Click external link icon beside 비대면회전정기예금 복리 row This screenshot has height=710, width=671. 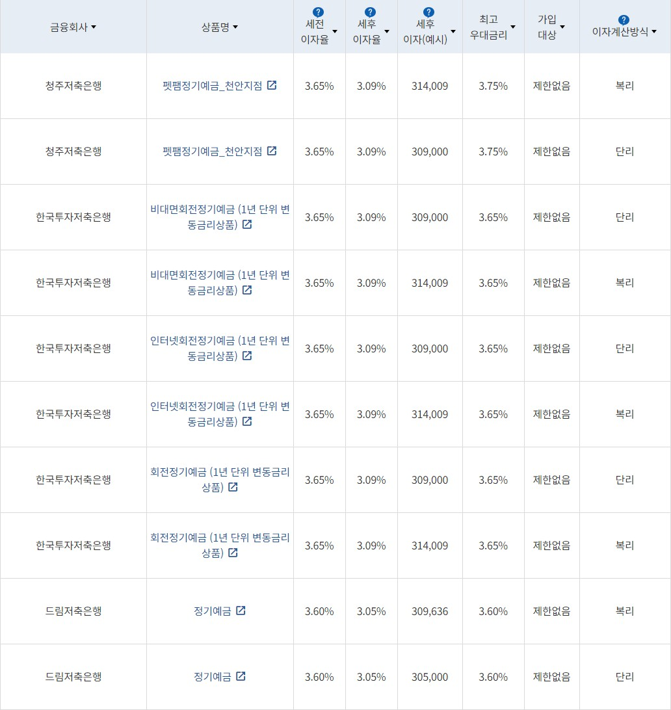click(x=247, y=291)
